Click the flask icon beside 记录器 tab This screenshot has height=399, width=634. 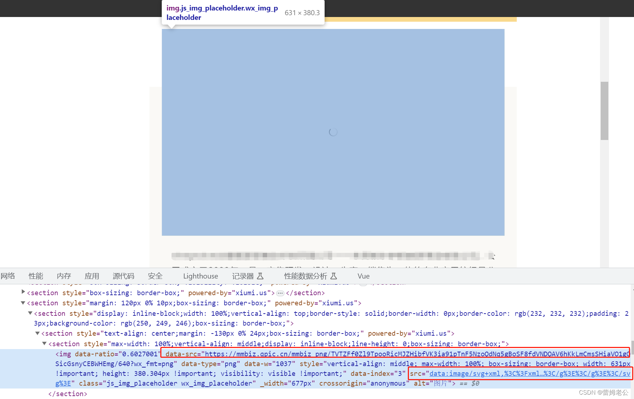point(260,276)
